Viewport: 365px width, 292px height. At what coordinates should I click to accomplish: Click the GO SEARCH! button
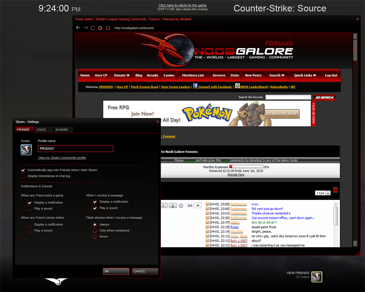pyautogui.click(x=324, y=97)
